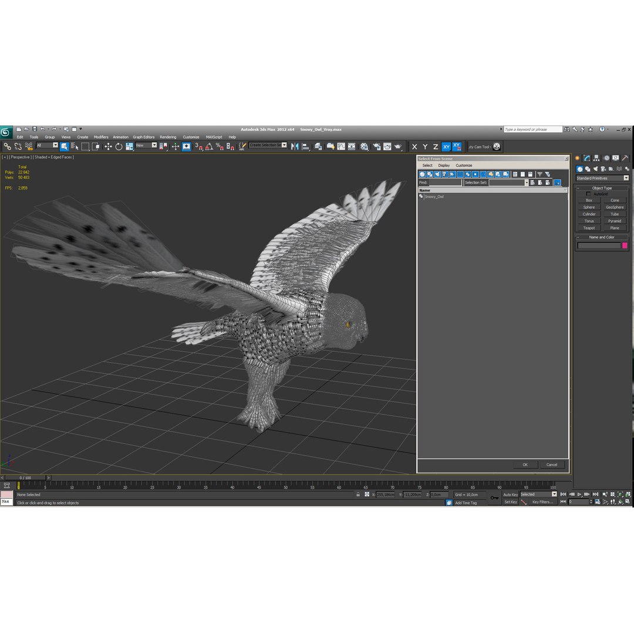The image size is (634, 634).
Task: Click the time slider 0 / 100 handle
Action: click(25, 478)
